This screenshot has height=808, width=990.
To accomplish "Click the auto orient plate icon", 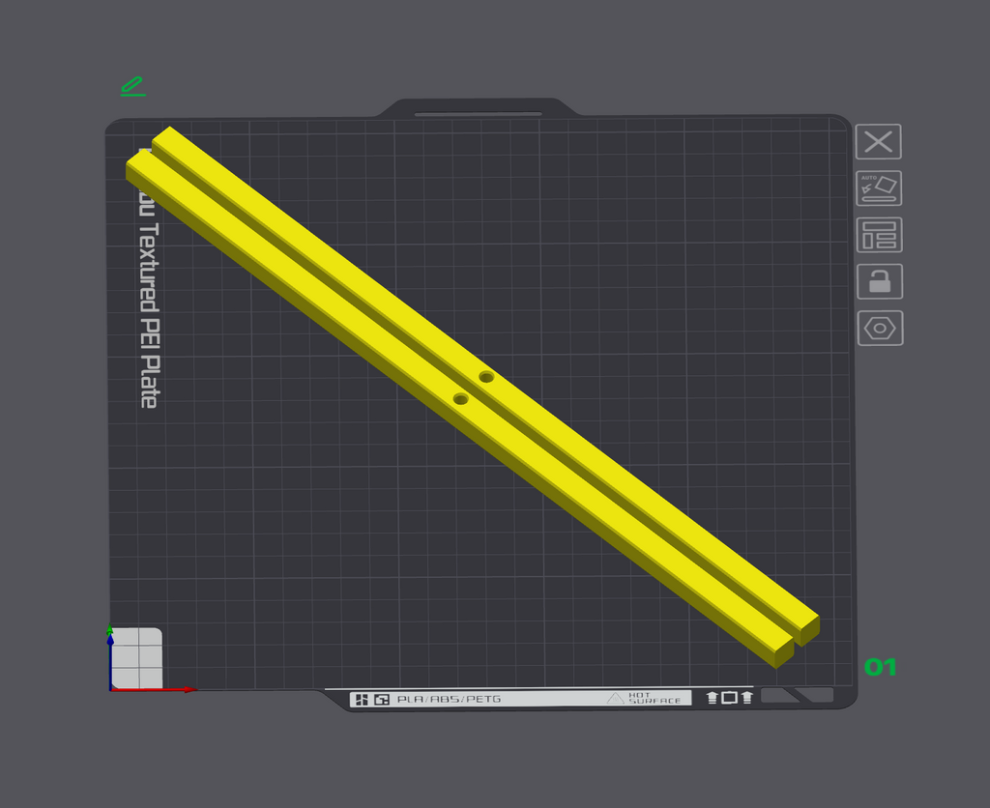I will coord(879,188).
